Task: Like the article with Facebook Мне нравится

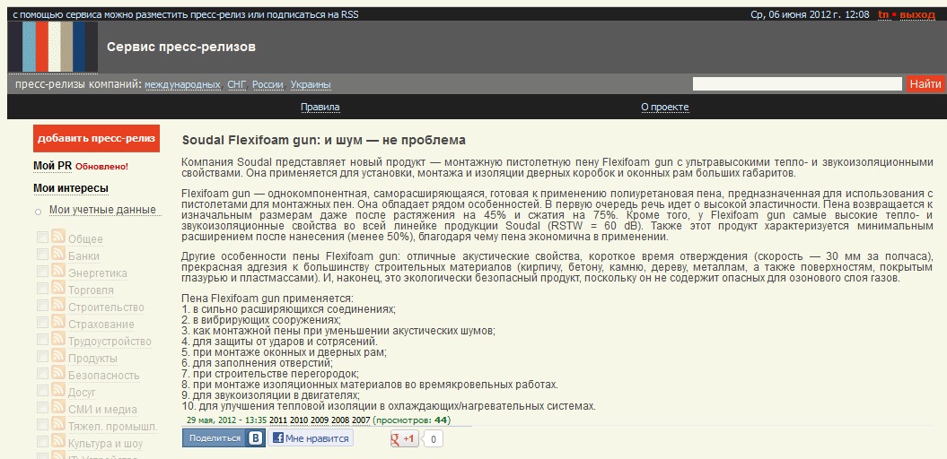Action: coord(311,438)
